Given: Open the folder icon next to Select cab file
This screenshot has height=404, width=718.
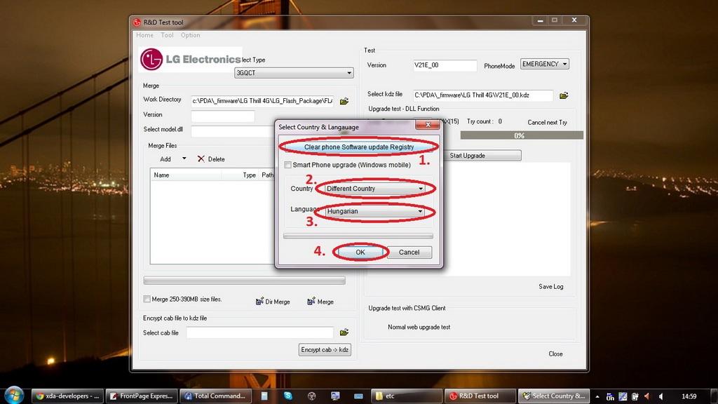Looking at the screenshot, I should tap(344, 332).
